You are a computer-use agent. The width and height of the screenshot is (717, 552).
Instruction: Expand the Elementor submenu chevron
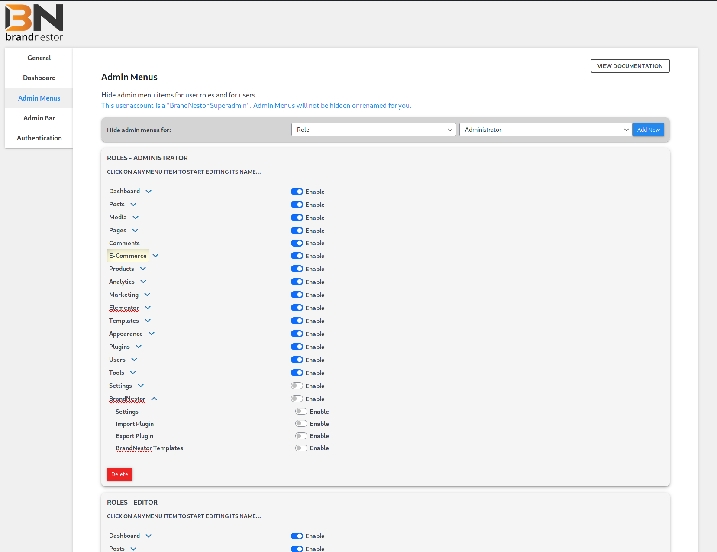click(x=148, y=308)
